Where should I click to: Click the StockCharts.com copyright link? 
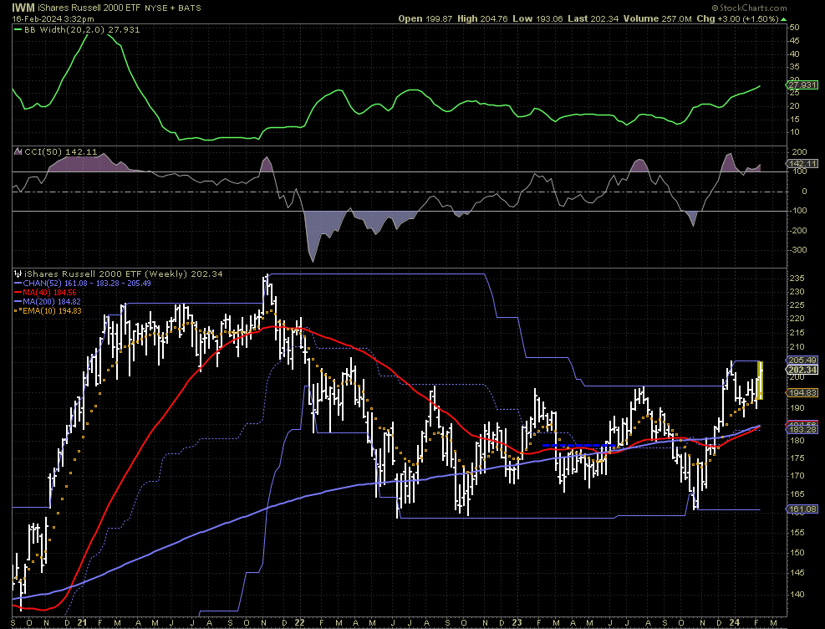[x=749, y=8]
